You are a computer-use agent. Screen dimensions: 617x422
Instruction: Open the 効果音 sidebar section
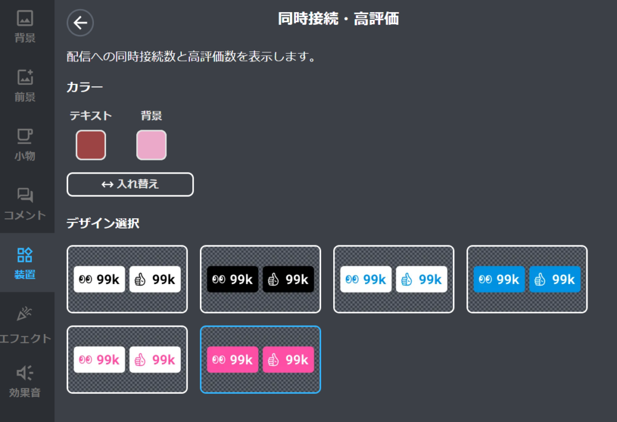click(25, 381)
